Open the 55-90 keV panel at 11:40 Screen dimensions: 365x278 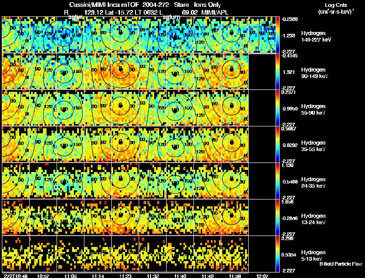[x=180, y=108]
